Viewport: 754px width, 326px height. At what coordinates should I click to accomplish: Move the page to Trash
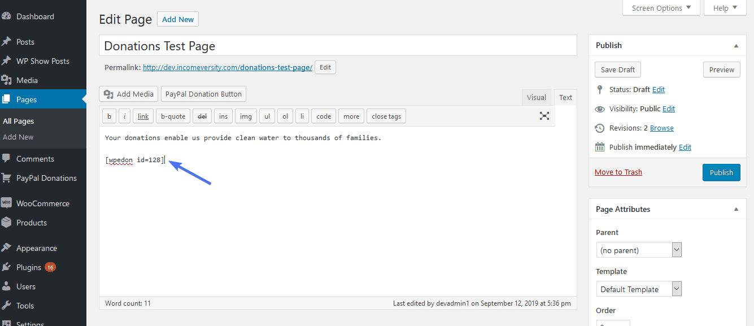click(x=618, y=172)
